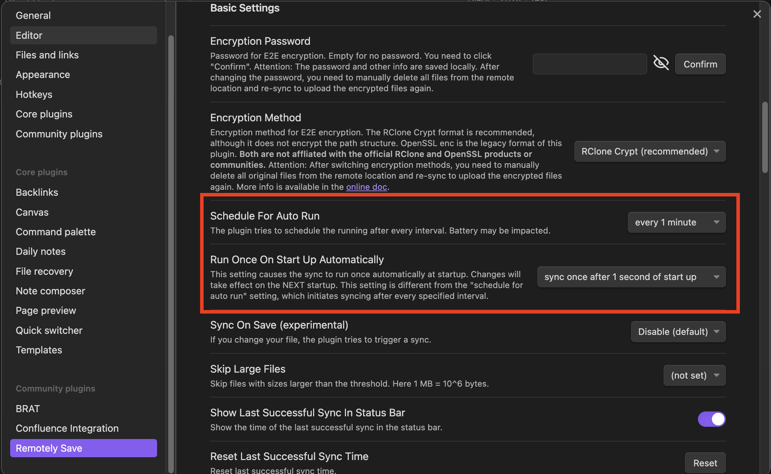This screenshot has width=771, height=474.
Task: Select Confluence Integration plugin settings
Action: coord(67,428)
